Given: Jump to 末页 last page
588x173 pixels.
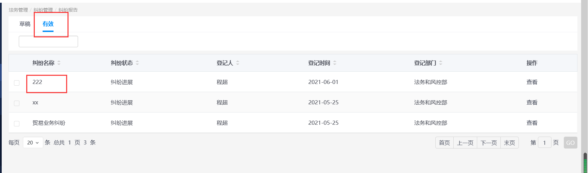Looking at the screenshot, I should point(509,143).
